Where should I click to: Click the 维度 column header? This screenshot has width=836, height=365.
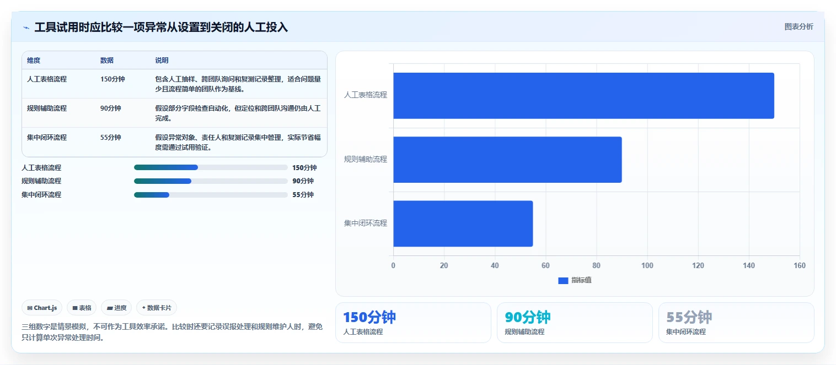[x=34, y=61]
